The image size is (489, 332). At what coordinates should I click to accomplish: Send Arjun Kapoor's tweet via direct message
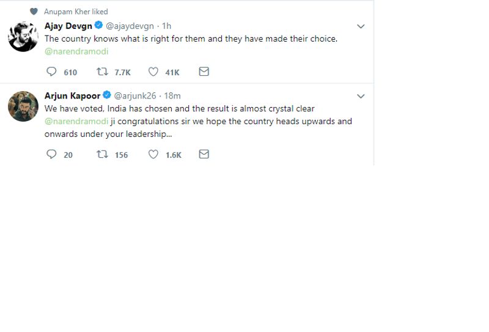(204, 155)
